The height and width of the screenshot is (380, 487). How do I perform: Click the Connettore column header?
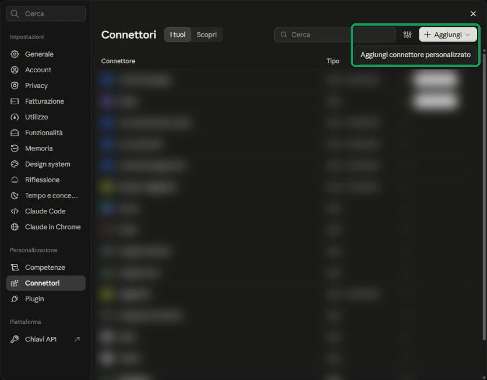tap(118, 61)
